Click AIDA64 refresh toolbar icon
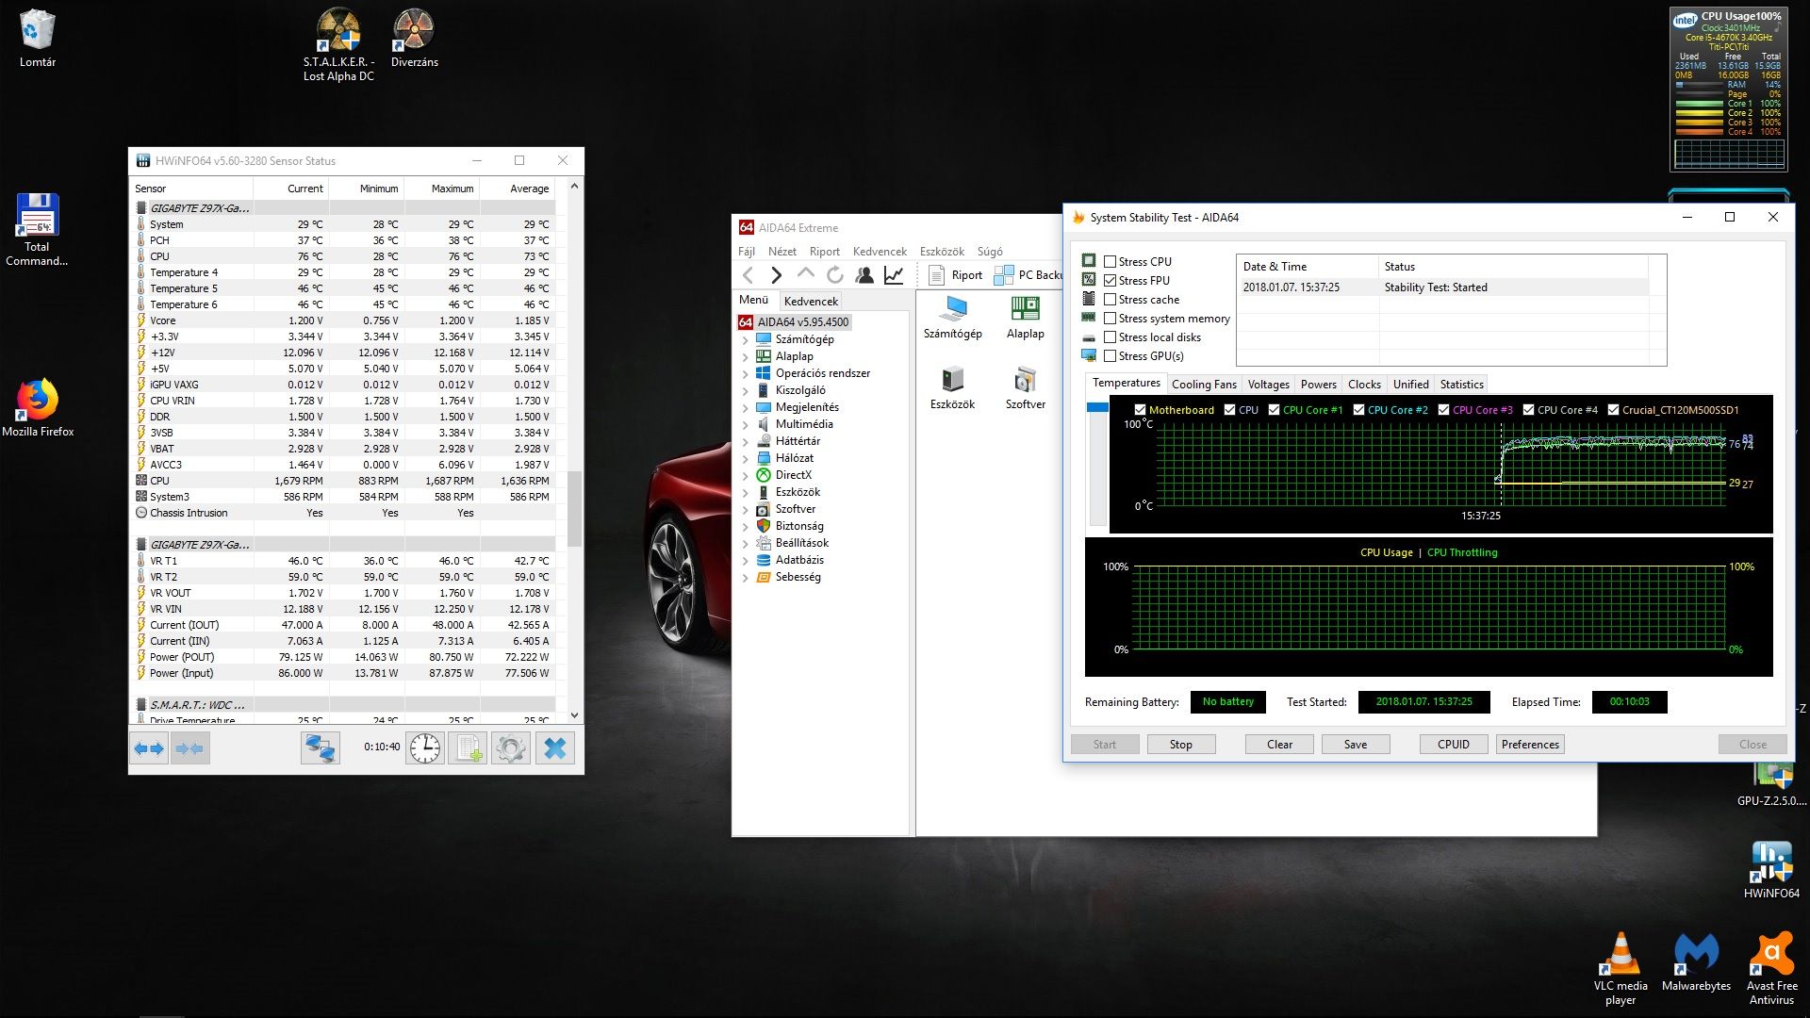This screenshot has width=1810, height=1018. [835, 275]
